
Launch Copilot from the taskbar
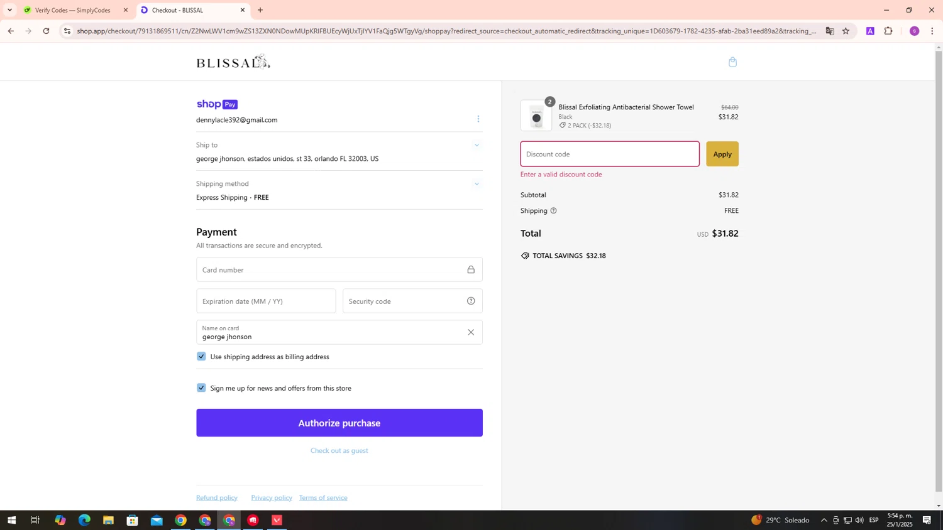60,520
